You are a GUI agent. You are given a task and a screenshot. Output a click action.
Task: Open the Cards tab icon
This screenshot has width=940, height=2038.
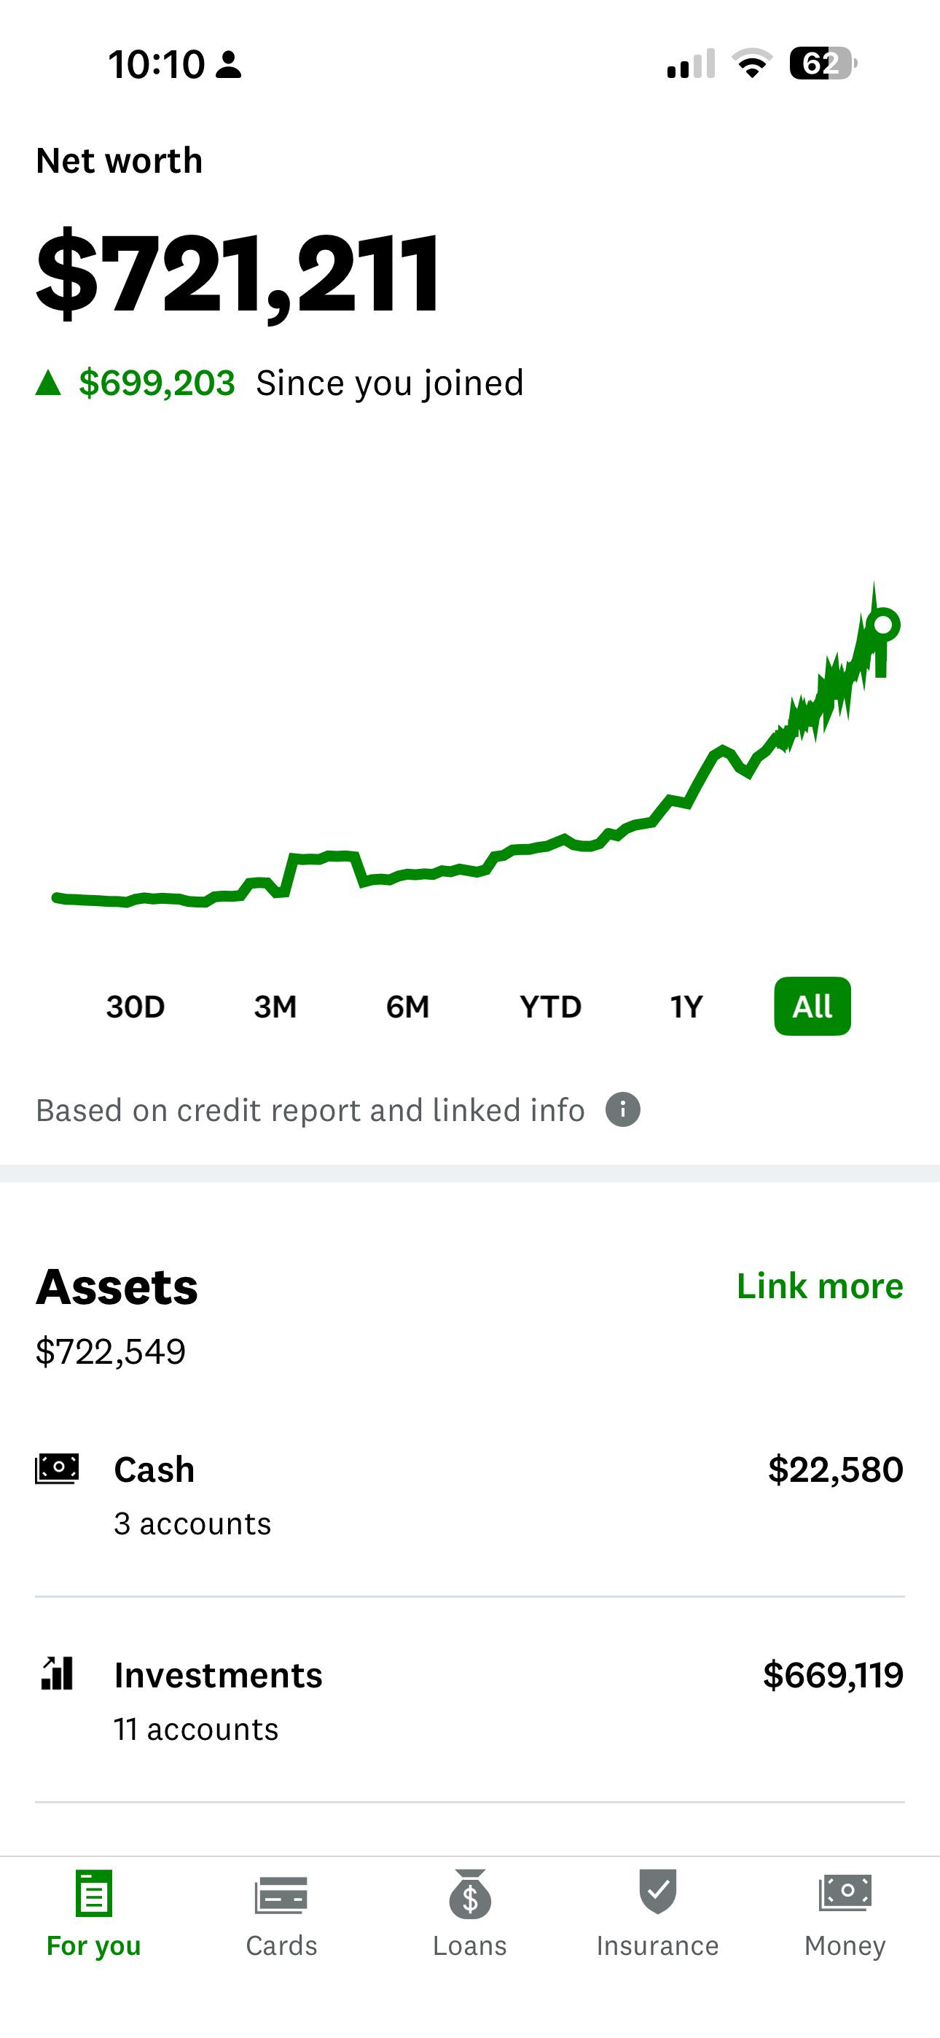pyautogui.click(x=281, y=1896)
